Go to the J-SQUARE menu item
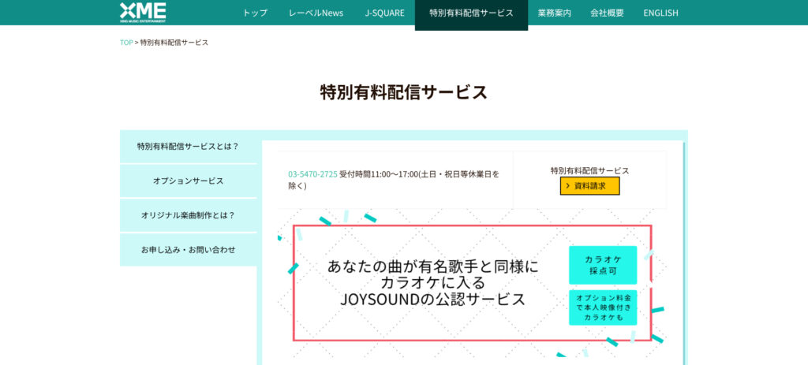Viewport: 808px width, 365px height. 384,13
